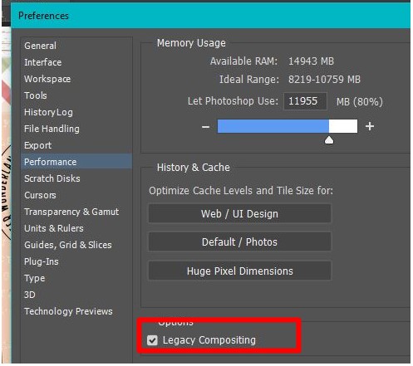The image size is (413, 366).
Task: Choose the Default / Photos cache preset
Action: tap(240, 242)
